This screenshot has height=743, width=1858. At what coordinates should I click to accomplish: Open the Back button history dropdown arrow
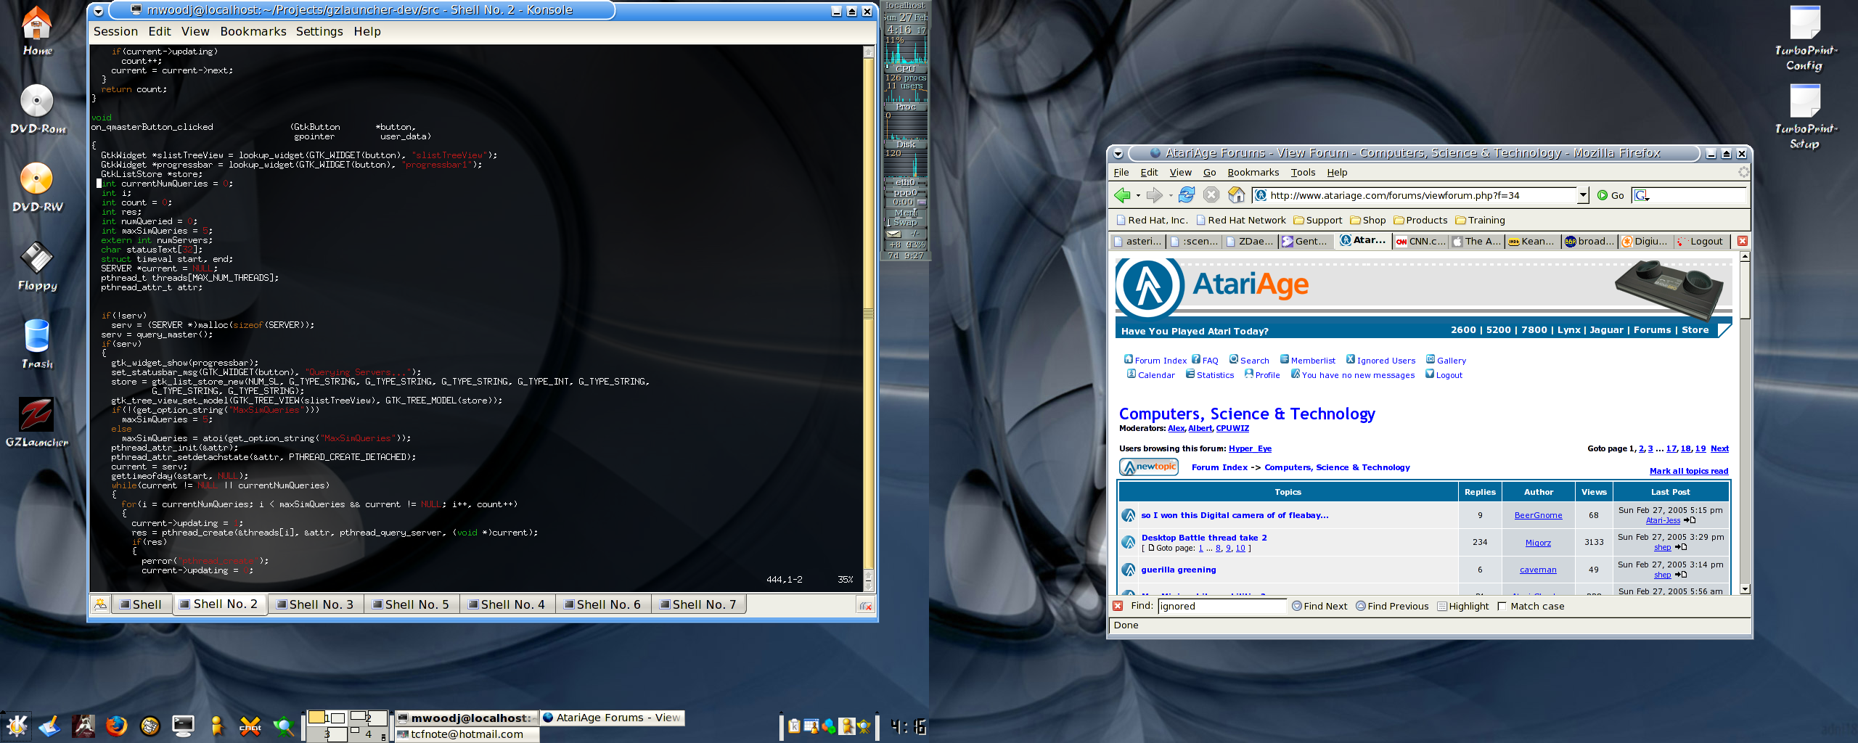[x=1138, y=195]
